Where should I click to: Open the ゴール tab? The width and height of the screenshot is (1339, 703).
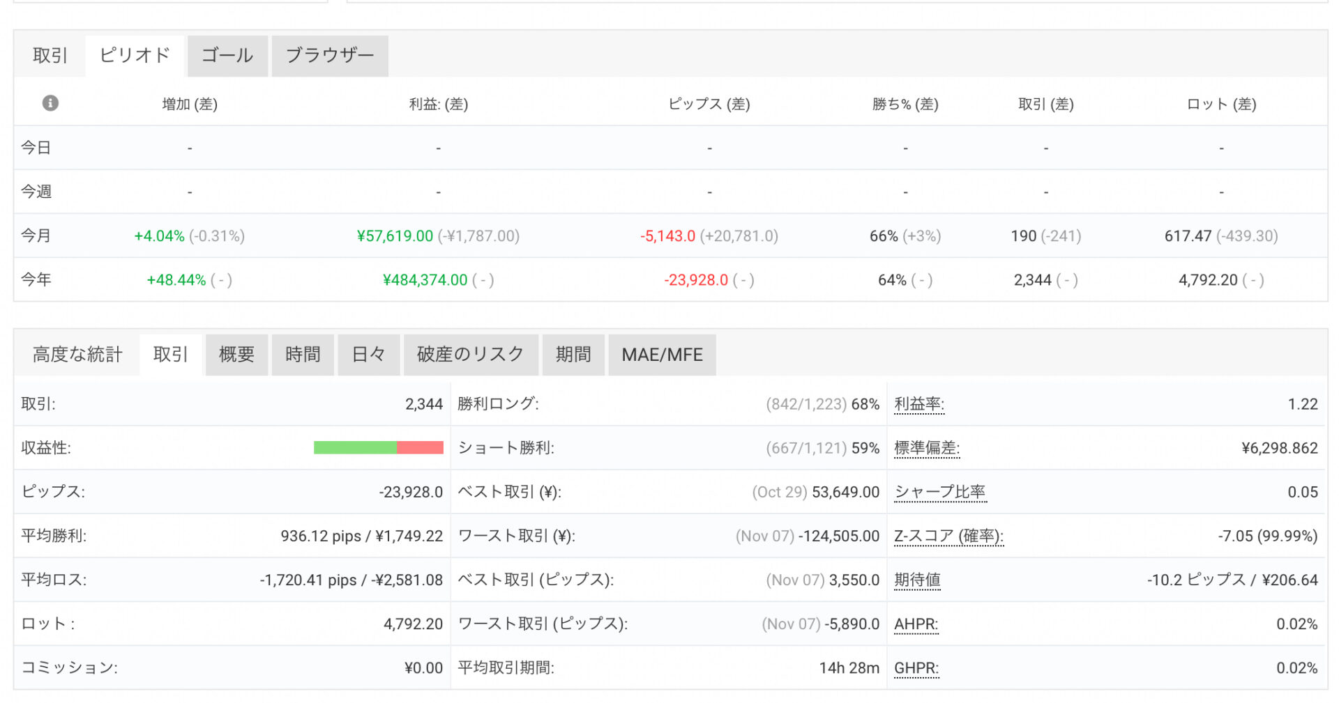227,55
